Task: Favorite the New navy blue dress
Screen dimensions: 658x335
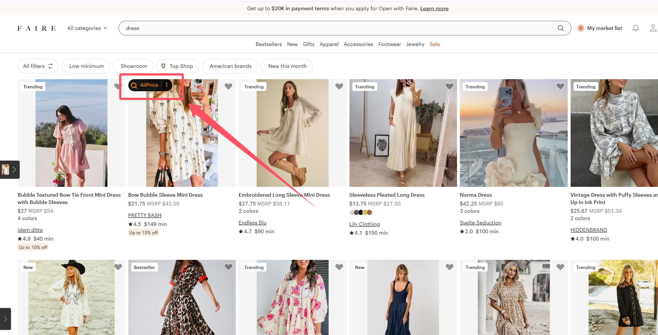Action: point(450,267)
